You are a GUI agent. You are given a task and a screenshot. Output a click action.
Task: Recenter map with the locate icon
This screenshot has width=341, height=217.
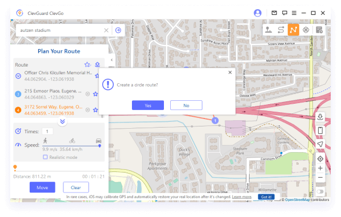pos(320,159)
